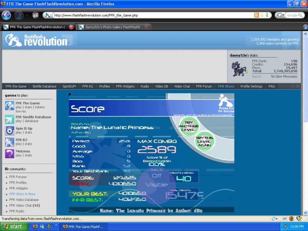The height and width of the screenshot is (231, 308).
Task: Click the Try Another Level button
Action: tap(188, 126)
